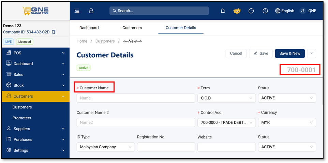Viewport: 328px width, 163px height.
Task: Open the chat message icon
Action: [x=251, y=11]
